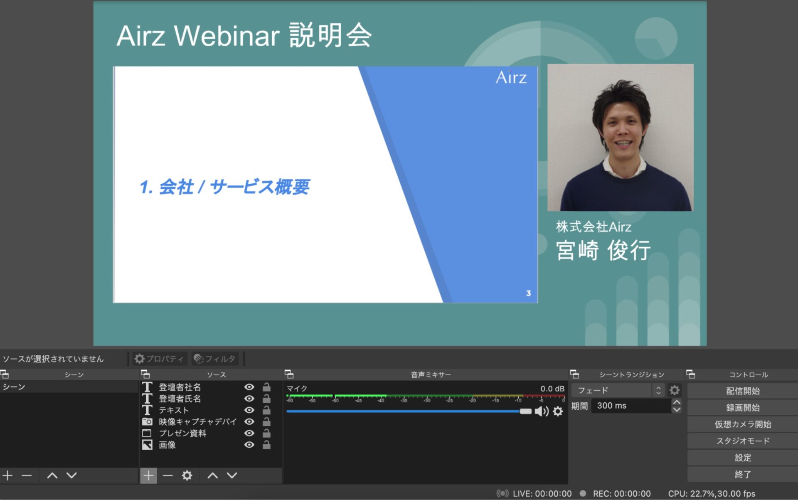Open 設定 settings
This screenshot has height=500, width=798.
point(743,458)
